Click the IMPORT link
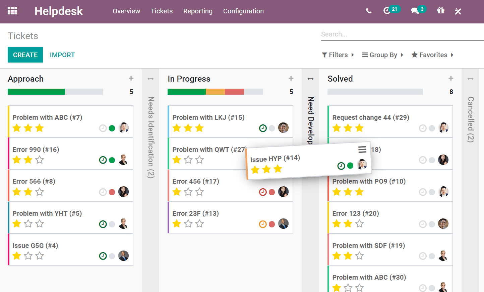 pyautogui.click(x=62, y=55)
